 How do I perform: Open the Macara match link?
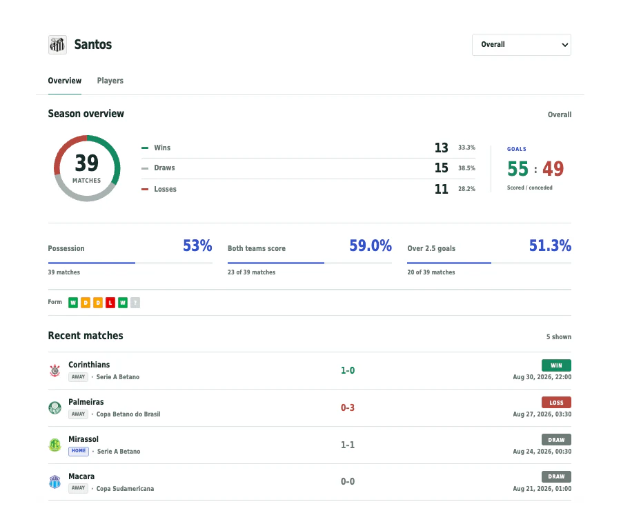310,482
